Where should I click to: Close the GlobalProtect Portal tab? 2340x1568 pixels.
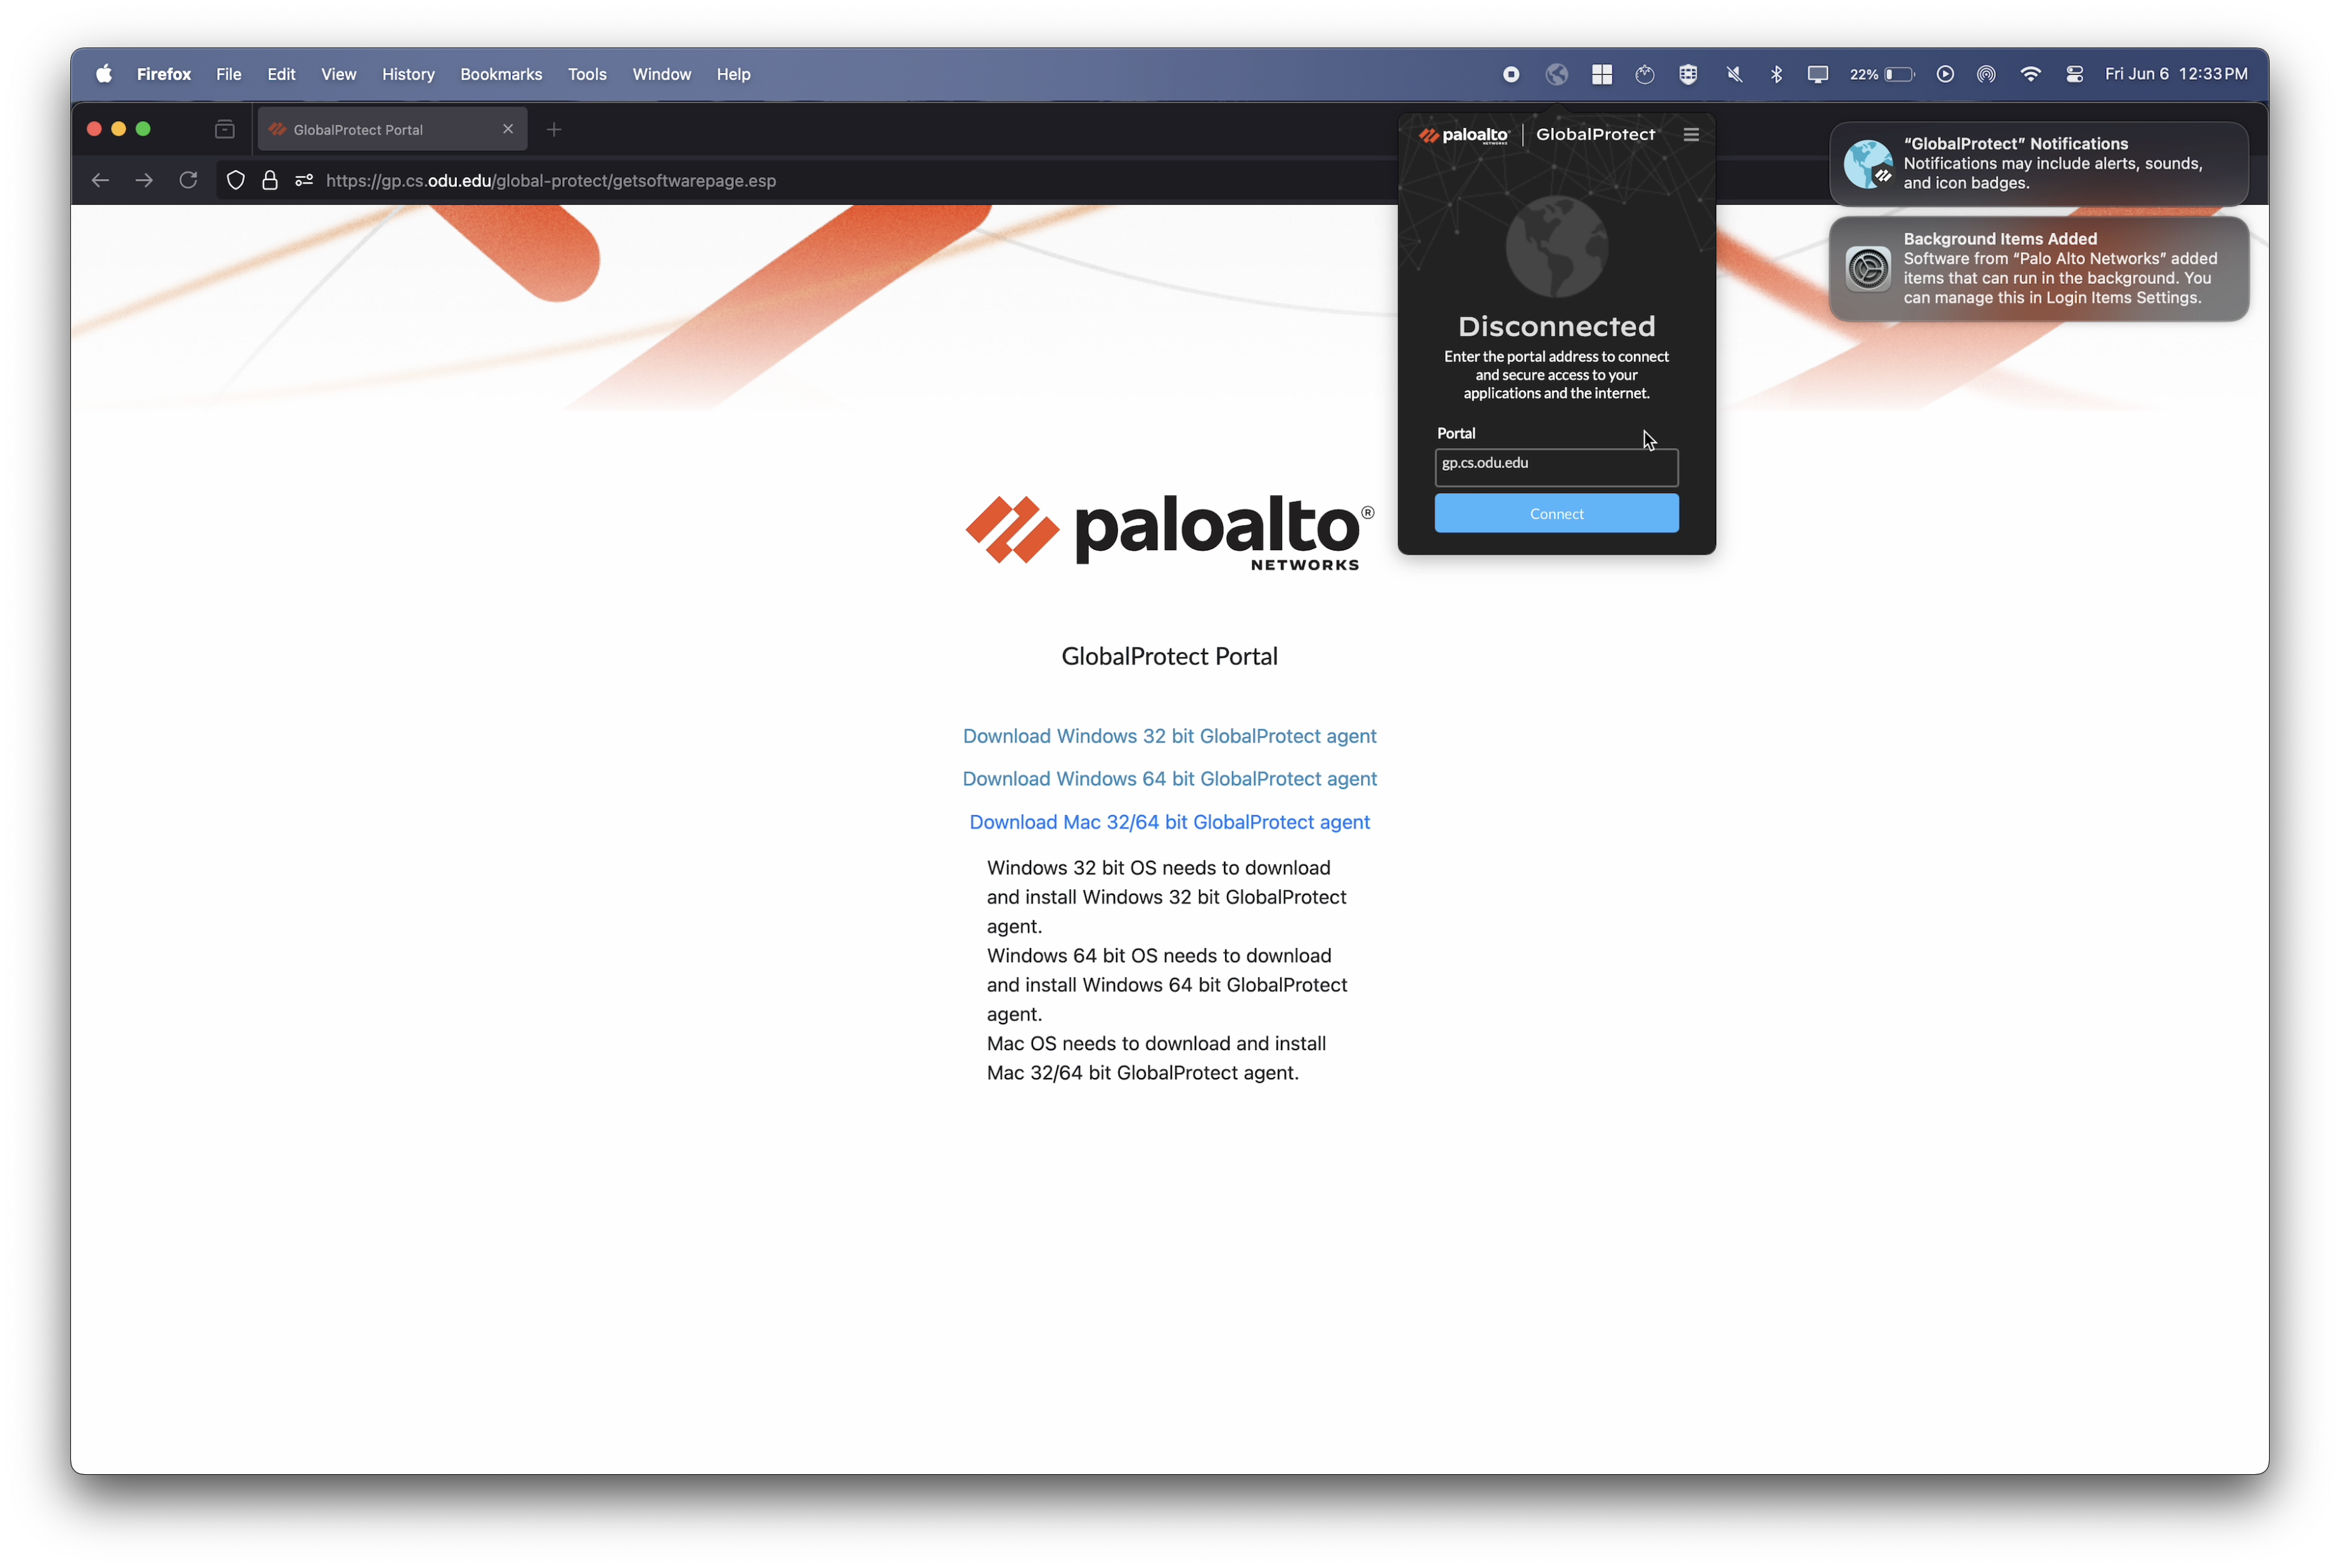click(508, 129)
